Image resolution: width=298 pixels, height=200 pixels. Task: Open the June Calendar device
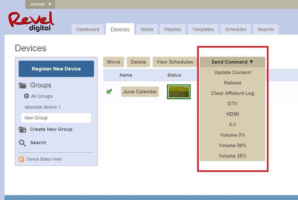[x=140, y=92]
